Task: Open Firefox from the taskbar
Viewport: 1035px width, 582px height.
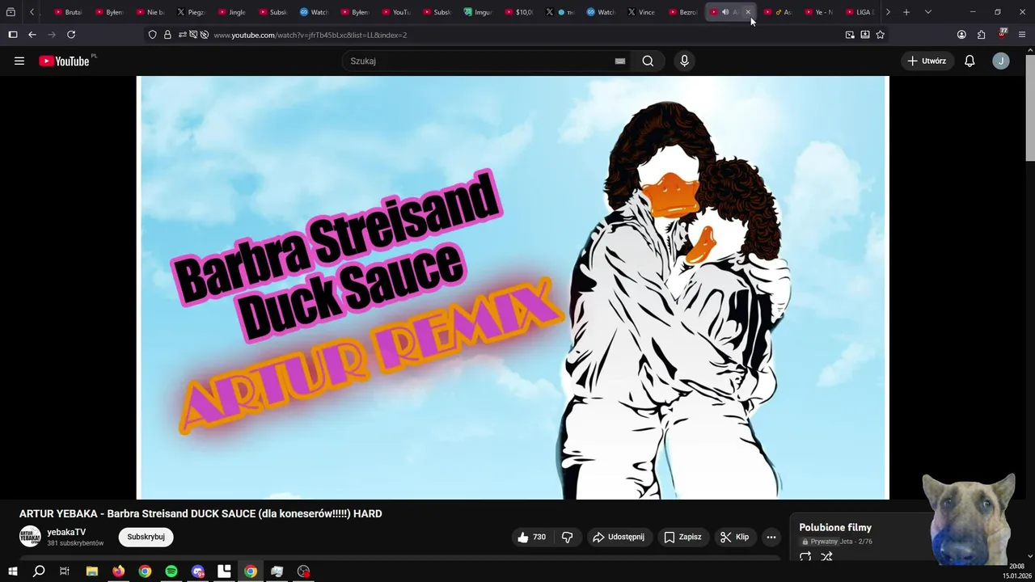Action: coord(119,571)
